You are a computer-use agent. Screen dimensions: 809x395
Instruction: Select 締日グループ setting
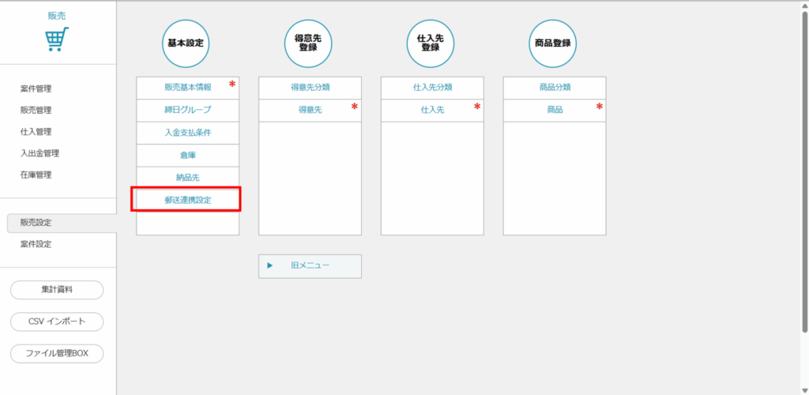pos(188,110)
